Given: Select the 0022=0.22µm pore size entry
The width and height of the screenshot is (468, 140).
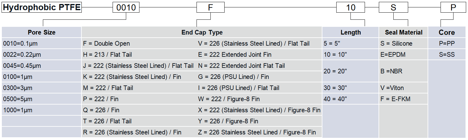Looking at the screenshot, I should coord(22,55).
